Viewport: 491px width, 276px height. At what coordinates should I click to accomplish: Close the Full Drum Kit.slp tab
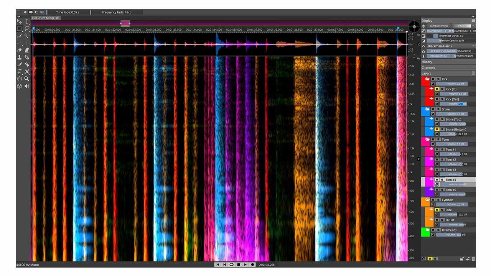click(x=58, y=18)
